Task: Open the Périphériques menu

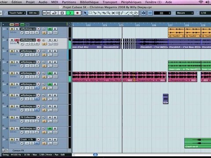Action: tap(131, 2)
